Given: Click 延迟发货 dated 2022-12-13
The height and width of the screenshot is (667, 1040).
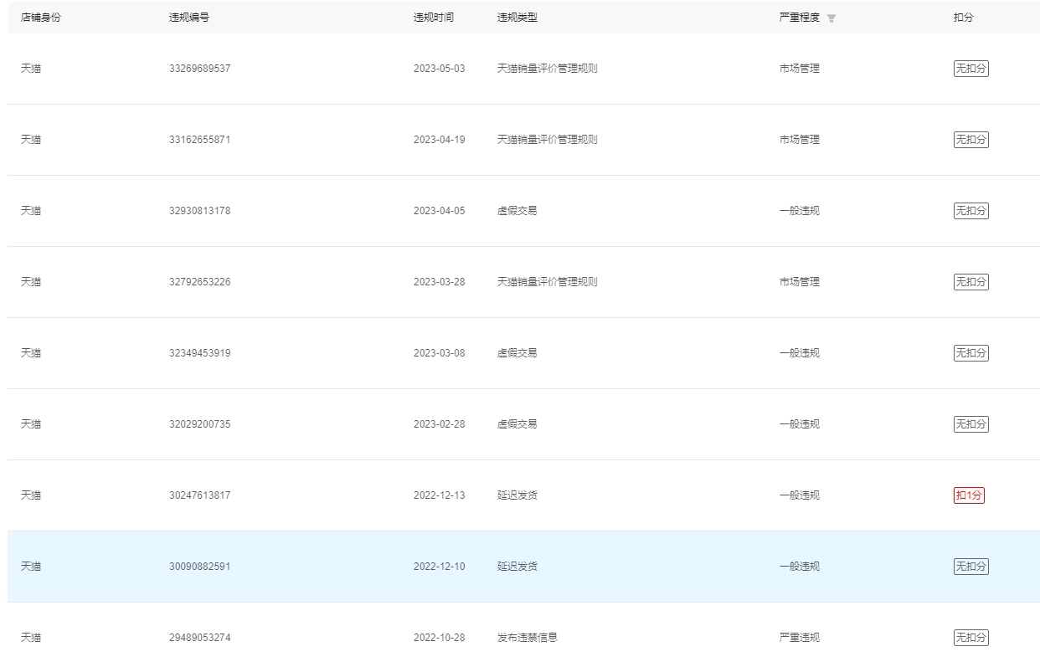Looking at the screenshot, I should click(517, 495).
